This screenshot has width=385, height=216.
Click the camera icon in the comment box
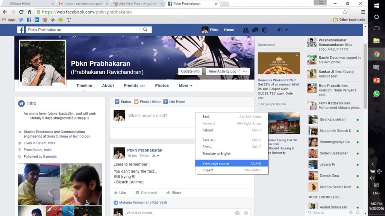point(237,213)
